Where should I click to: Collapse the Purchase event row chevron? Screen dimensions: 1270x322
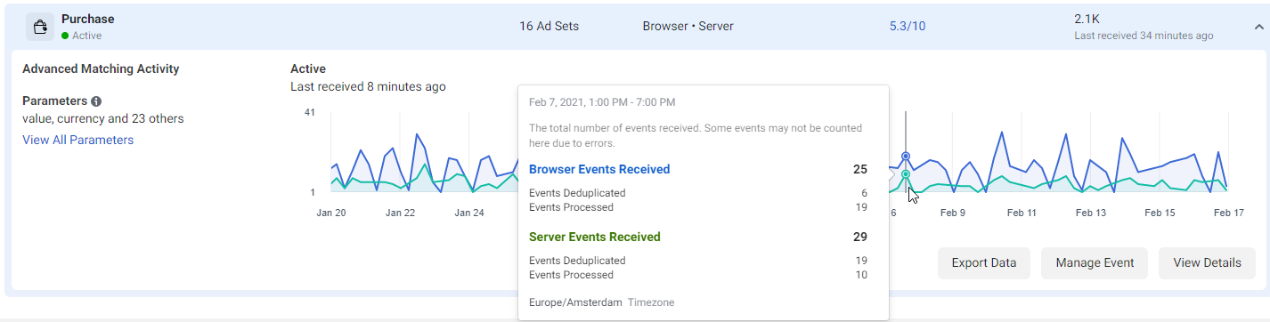(x=1258, y=27)
